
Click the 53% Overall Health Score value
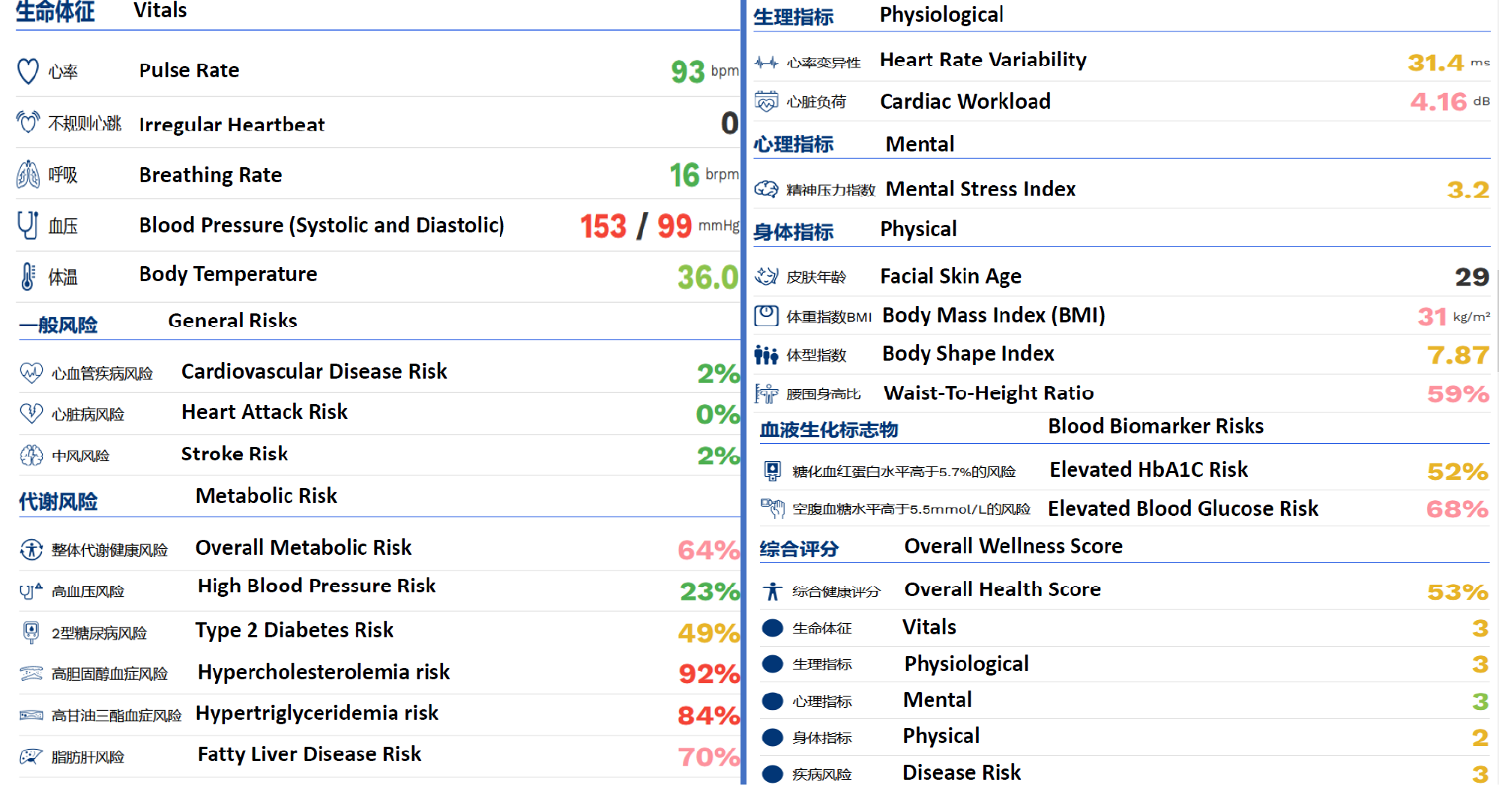(1456, 592)
